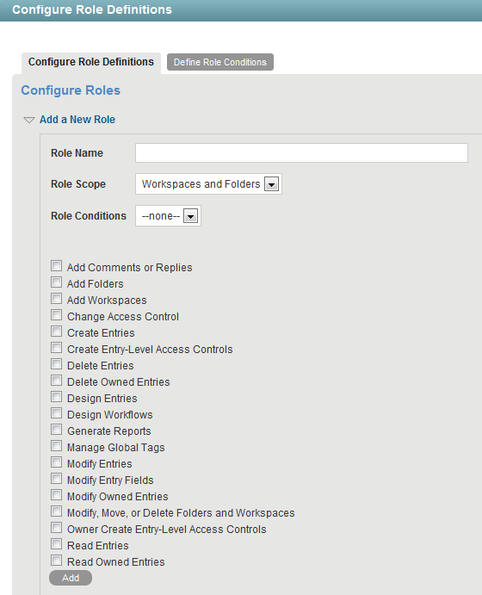
Task: Enable Change Access Control right
Action: (57, 315)
